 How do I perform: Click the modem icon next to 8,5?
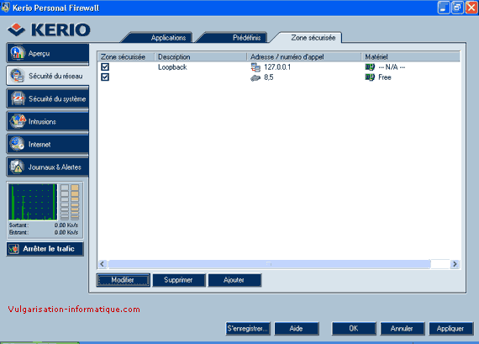(255, 77)
